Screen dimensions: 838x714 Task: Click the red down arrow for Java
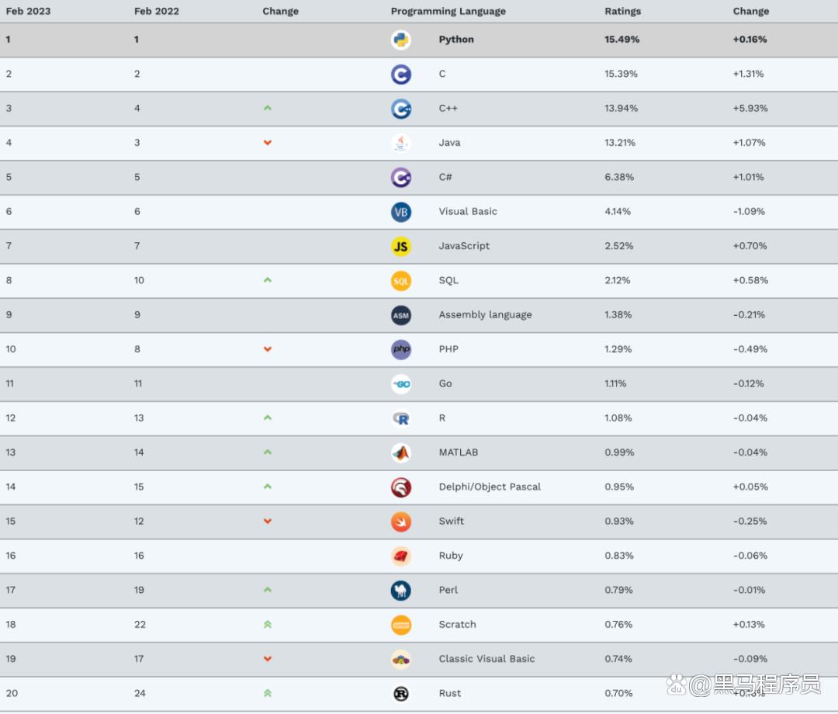pos(268,143)
